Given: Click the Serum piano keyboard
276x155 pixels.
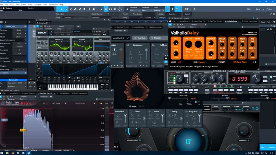Looking at the screenshot, I should click(73, 87).
